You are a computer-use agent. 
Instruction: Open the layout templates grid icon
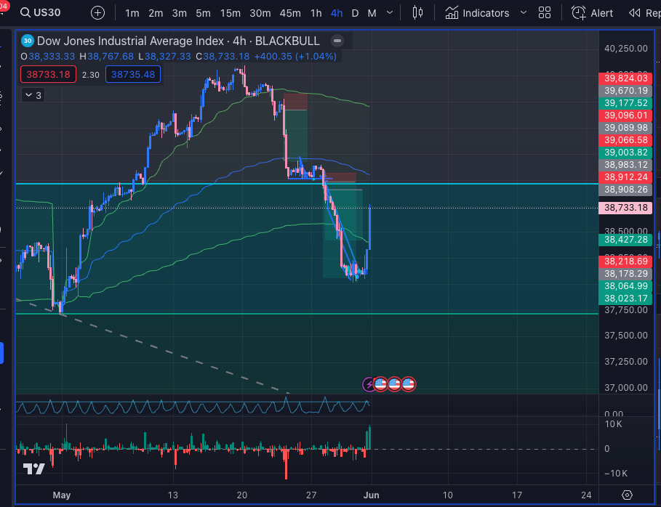tap(545, 13)
